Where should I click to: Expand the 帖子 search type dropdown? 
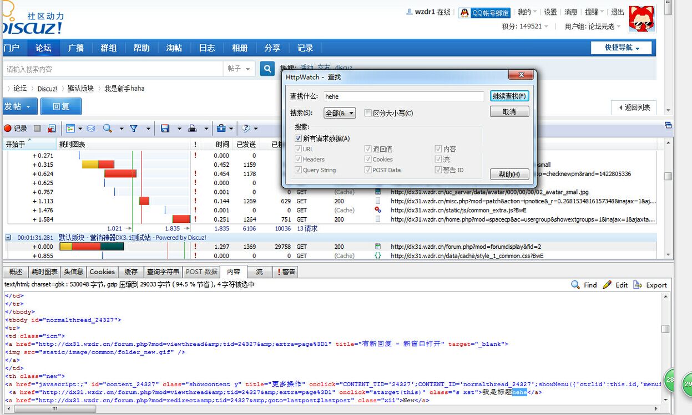click(x=239, y=69)
